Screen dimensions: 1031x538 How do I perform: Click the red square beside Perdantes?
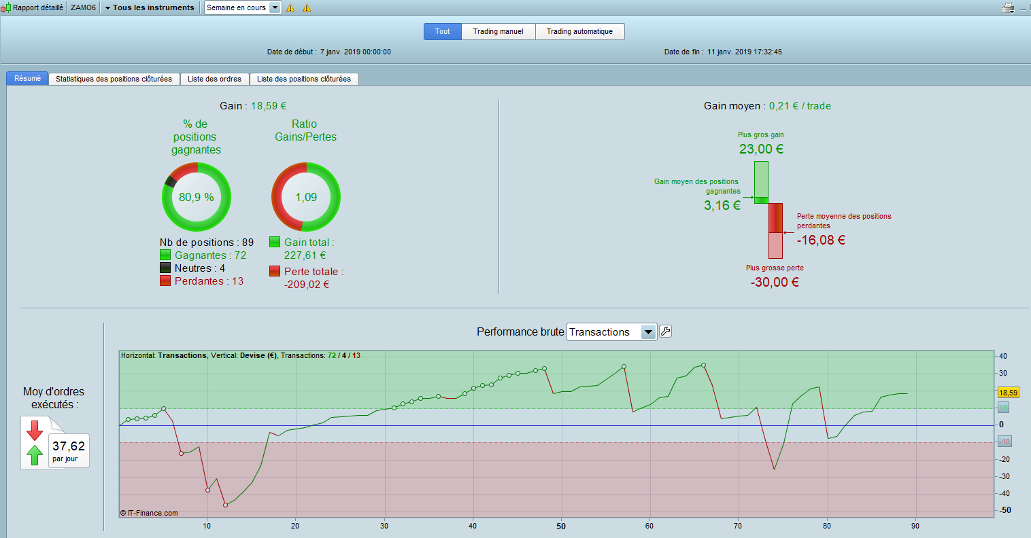165,281
